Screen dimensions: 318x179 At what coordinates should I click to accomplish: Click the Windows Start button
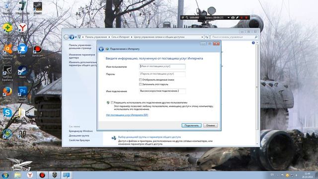tap(5, 175)
